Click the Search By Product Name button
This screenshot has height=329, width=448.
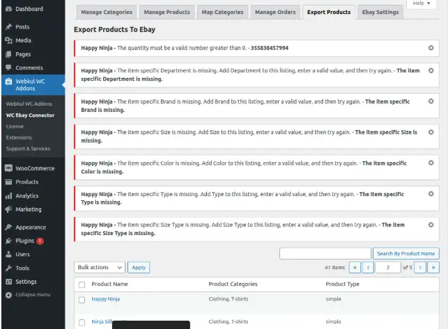click(407, 254)
